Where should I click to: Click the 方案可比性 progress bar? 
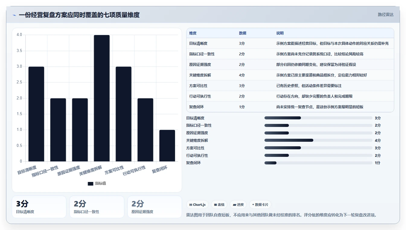pyautogui.click(x=318, y=148)
